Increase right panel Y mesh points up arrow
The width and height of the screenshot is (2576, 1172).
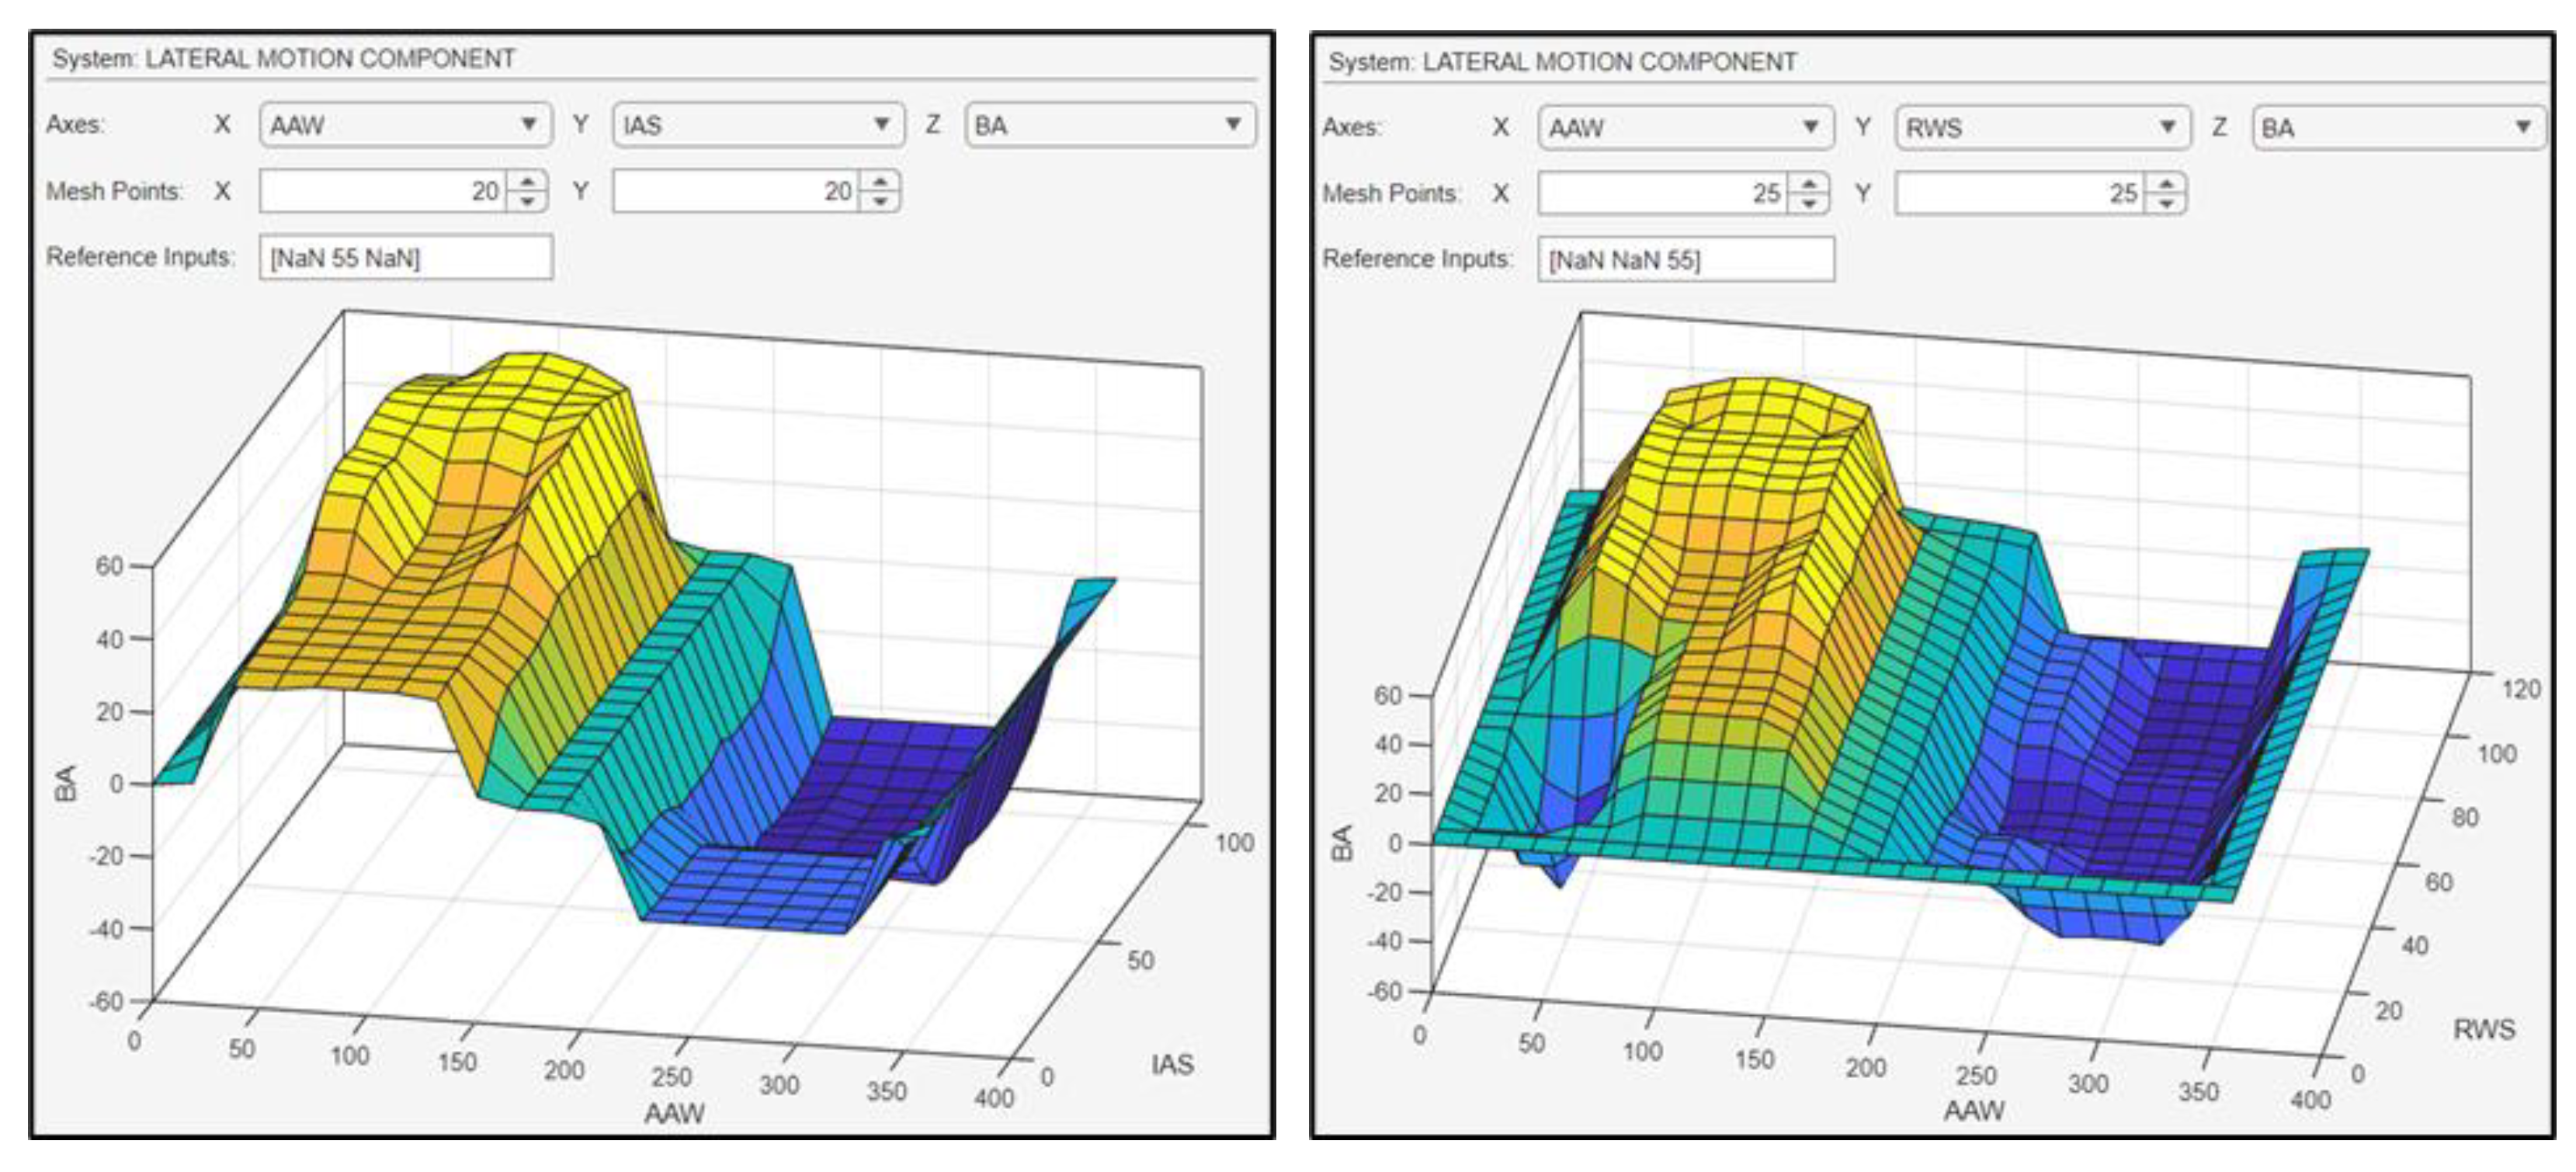coord(2166,183)
